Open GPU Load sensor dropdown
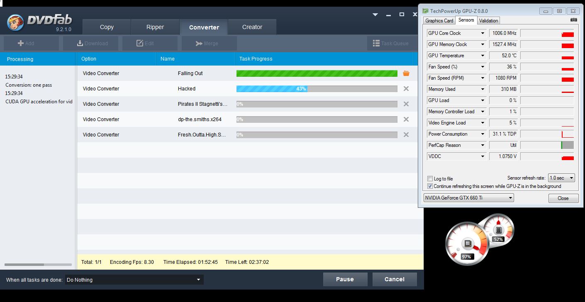585x302 pixels. (x=483, y=100)
